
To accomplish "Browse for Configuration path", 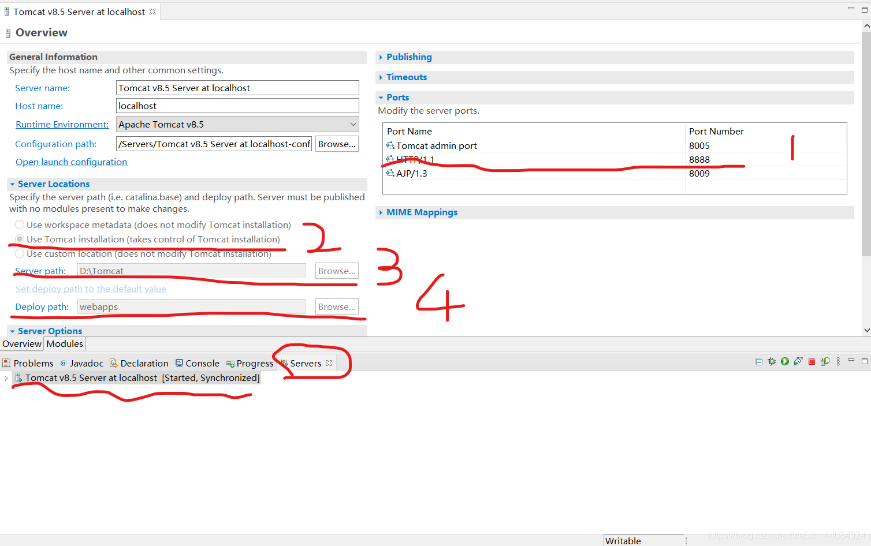I will pyautogui.click(x=337, y=144).
